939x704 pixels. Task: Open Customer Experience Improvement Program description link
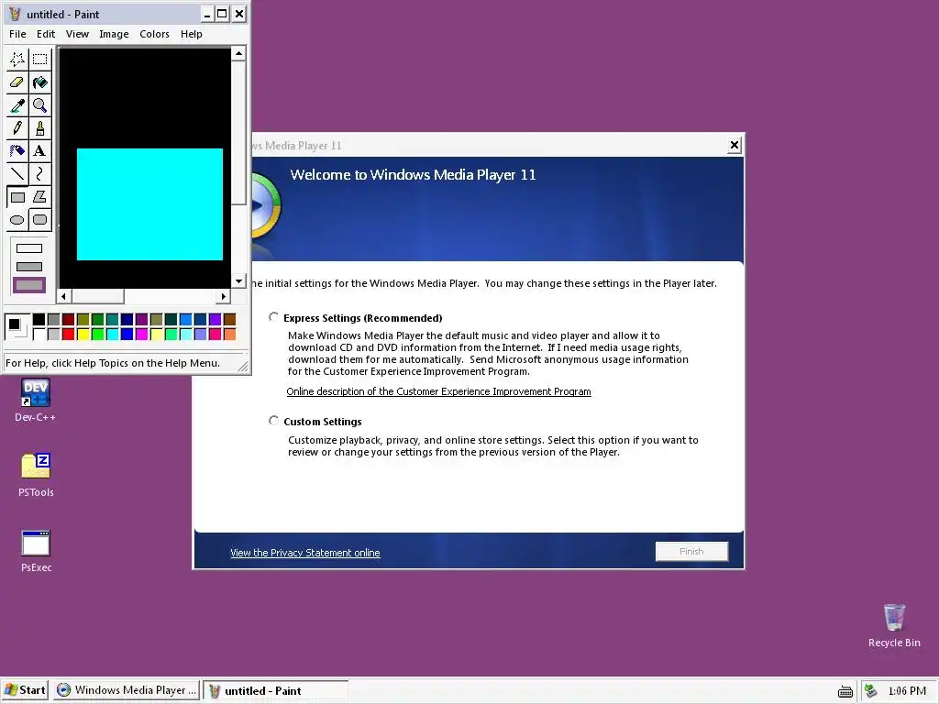pos(438,391)
